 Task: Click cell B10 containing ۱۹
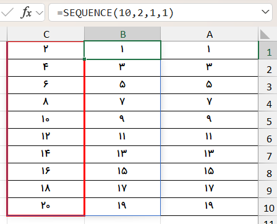point(122,207)
